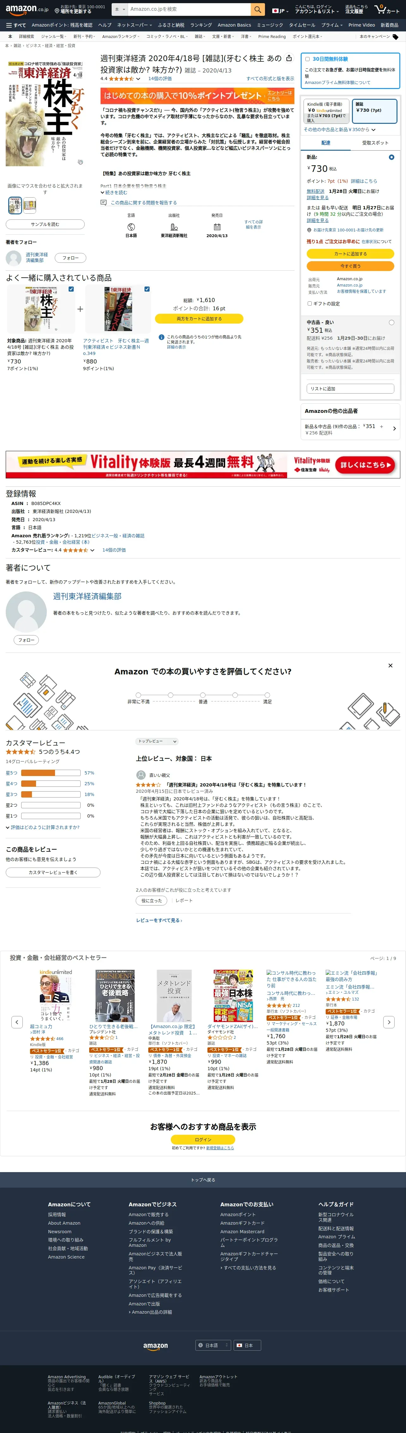Click 両方をカートに追加する button
Image resolution: width=406 pixels, height=1433 pixels.
point(199,319)
